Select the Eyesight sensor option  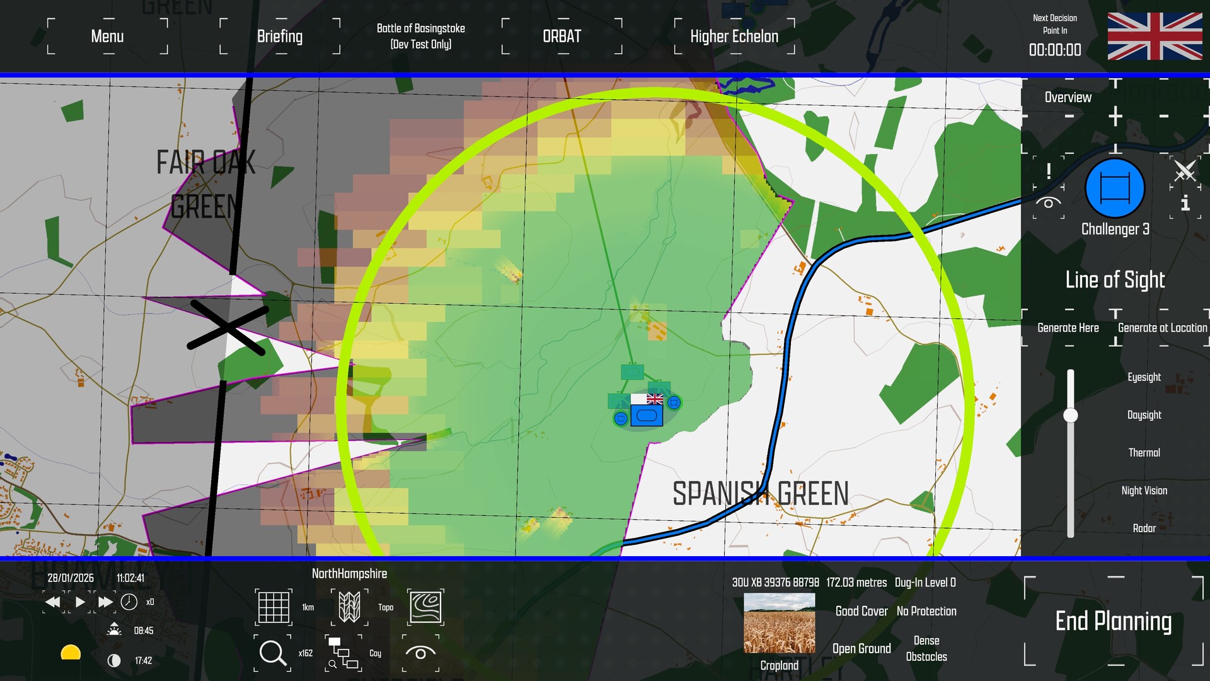[1144, 377]
